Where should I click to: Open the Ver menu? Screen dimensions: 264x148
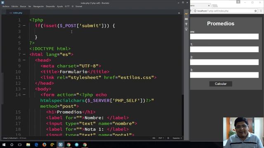[30, 7]
